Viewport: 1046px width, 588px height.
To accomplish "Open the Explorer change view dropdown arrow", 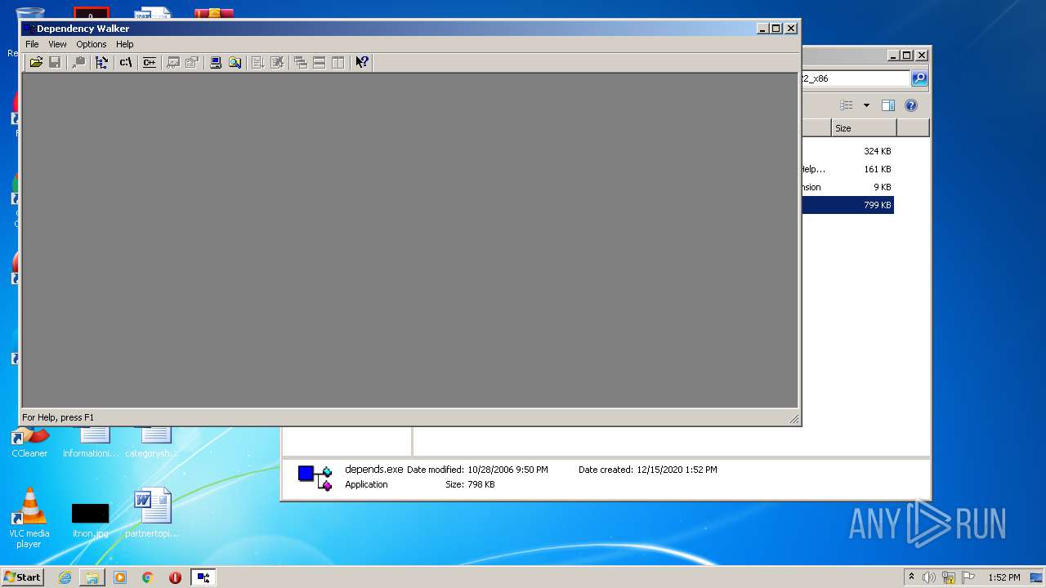I will 866,105.
